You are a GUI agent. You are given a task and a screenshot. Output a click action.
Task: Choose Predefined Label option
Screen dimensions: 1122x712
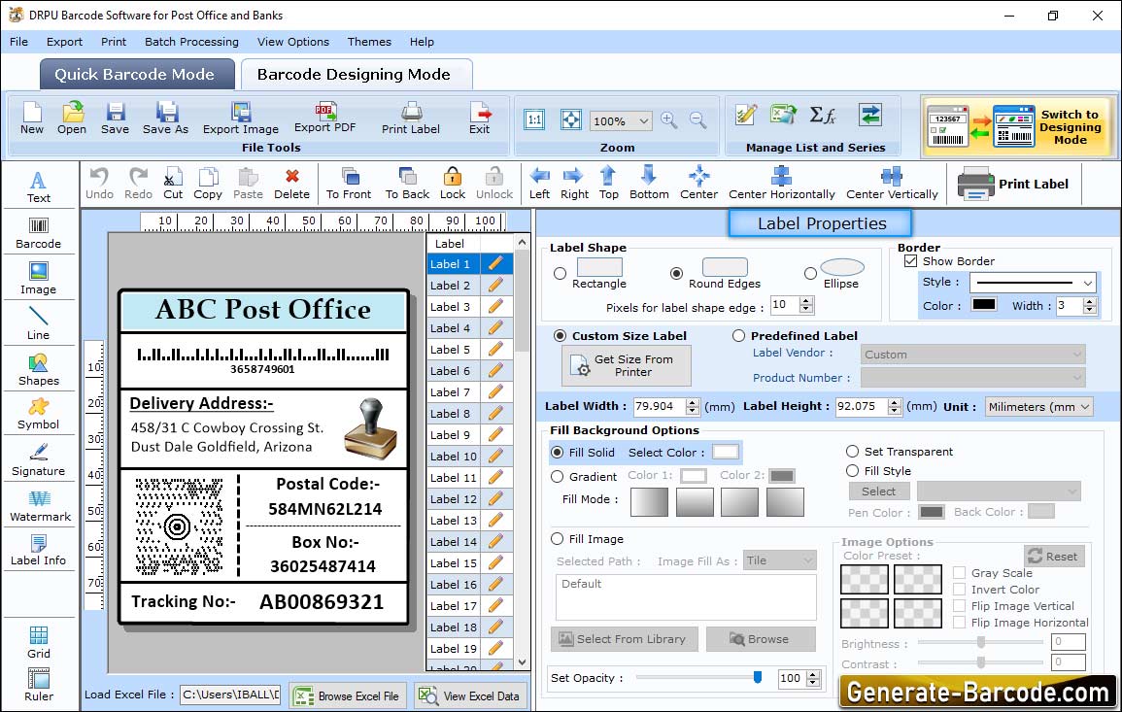click(738, 336)
